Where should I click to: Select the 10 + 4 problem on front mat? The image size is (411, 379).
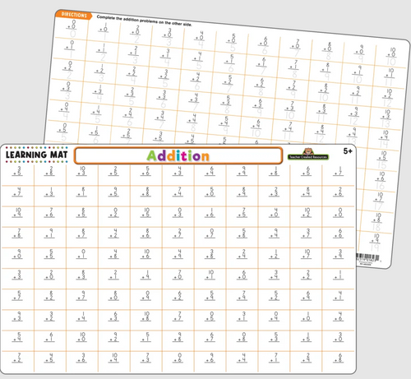click(113, 358)
